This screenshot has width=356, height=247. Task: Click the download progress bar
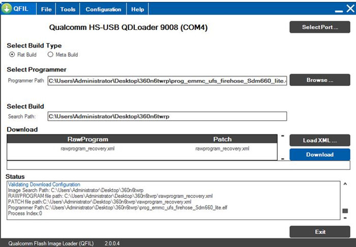tap(178, 165)
